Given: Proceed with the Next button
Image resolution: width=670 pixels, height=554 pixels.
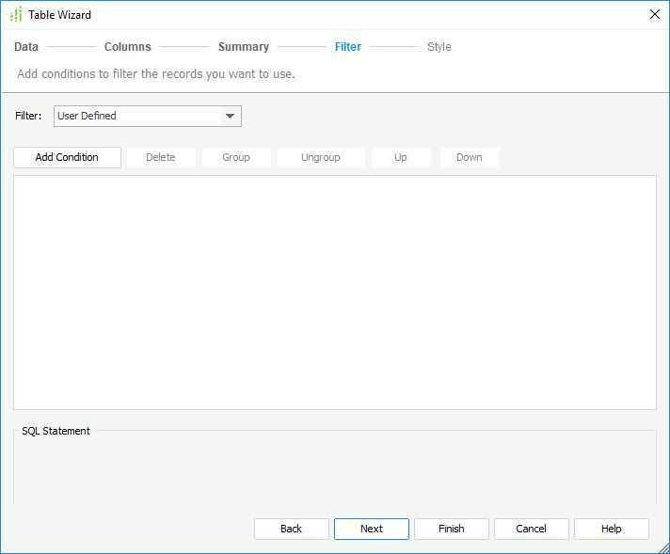Looking at the screenshot, I should pos(372,529).
